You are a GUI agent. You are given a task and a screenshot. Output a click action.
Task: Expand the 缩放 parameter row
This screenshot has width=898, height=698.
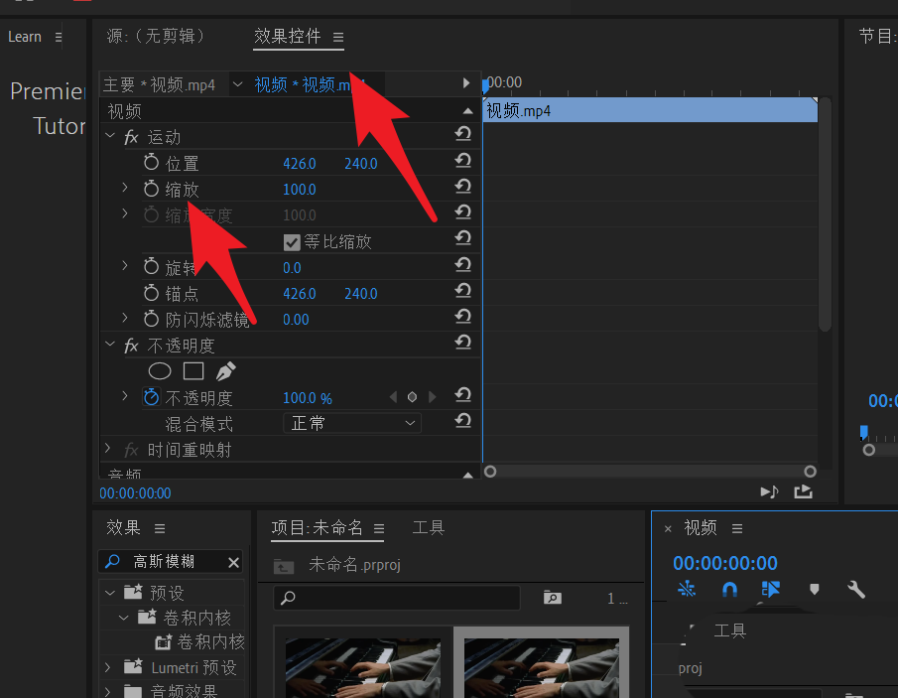coord(124,187)
